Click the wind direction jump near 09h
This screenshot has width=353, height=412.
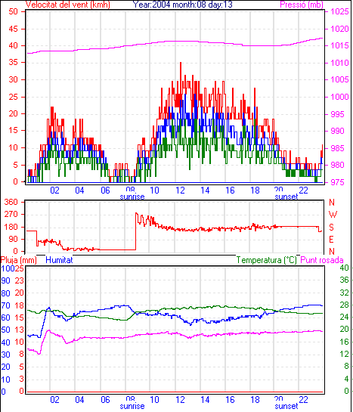136,231
